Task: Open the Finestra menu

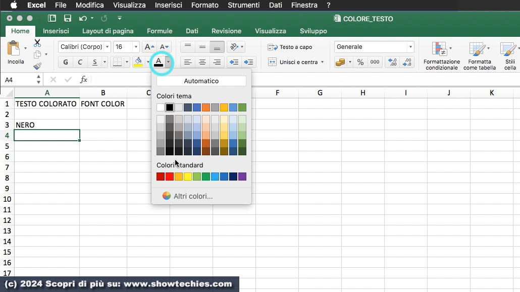Action: (x=304, y=5)
